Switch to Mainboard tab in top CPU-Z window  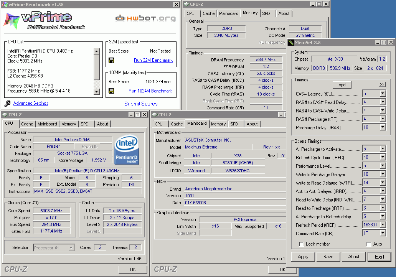[x=229, y=13]
